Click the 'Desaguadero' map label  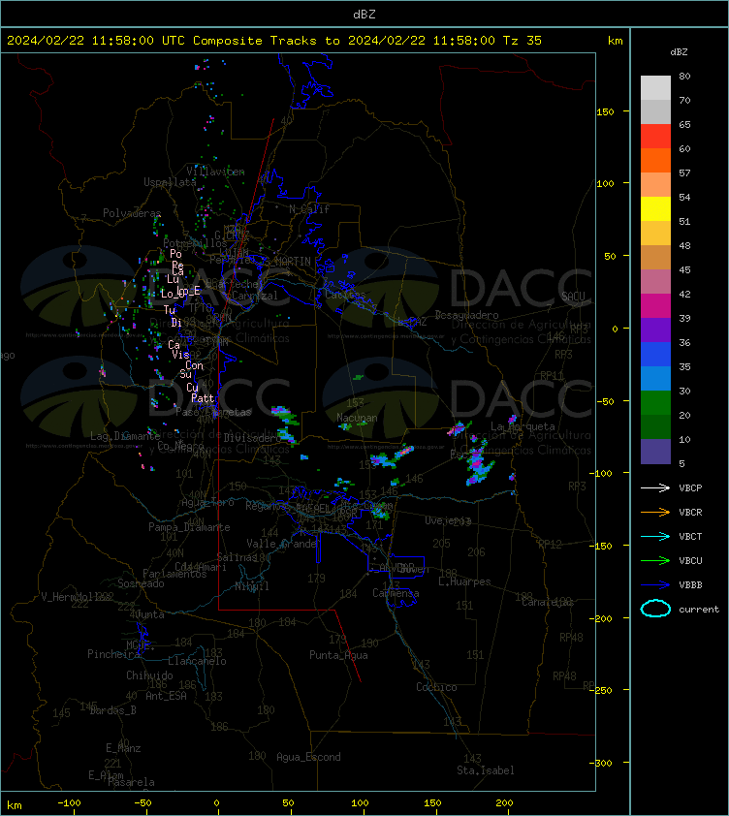tap(466, 315)
